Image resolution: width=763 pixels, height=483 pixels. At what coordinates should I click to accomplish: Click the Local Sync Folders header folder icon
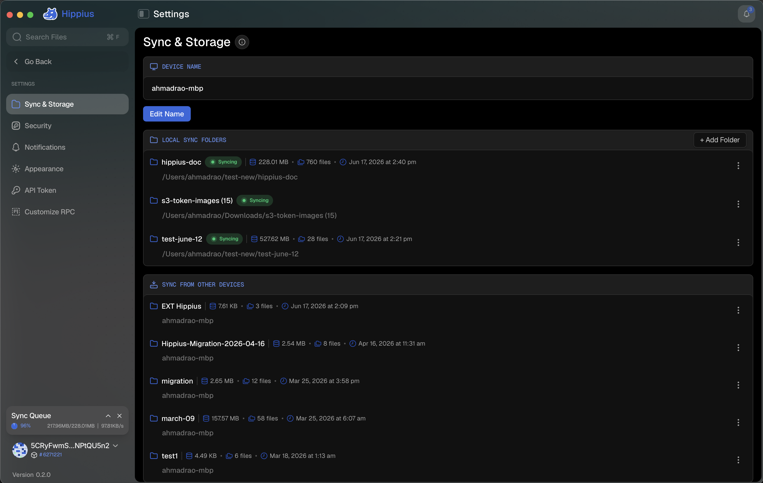click(154, 140)
